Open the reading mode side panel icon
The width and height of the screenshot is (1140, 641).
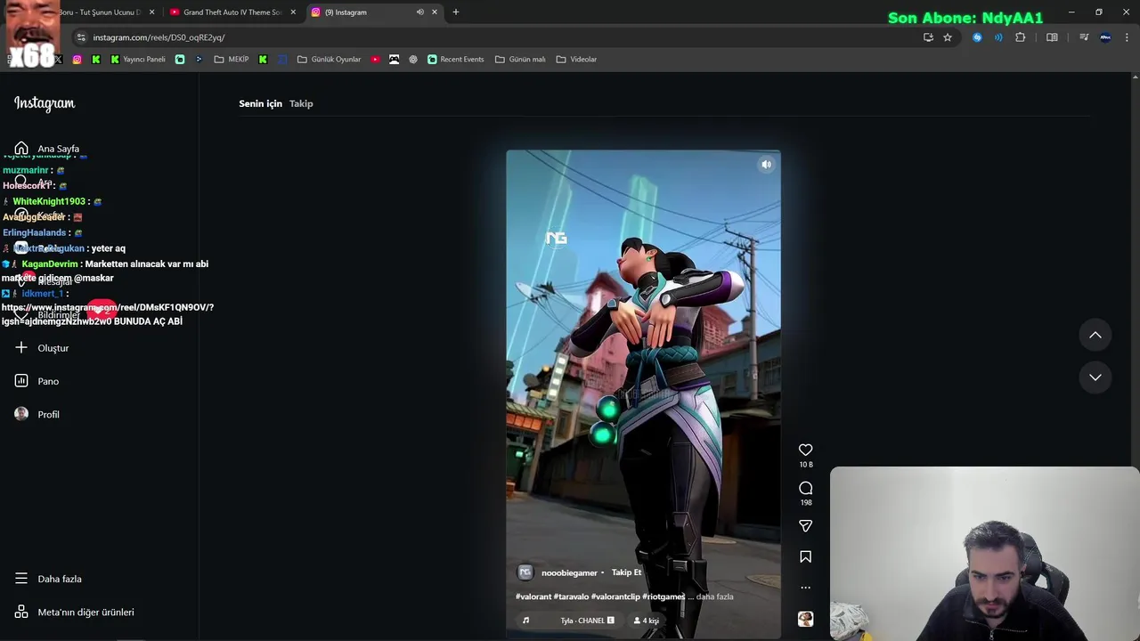coord(1052,37)
